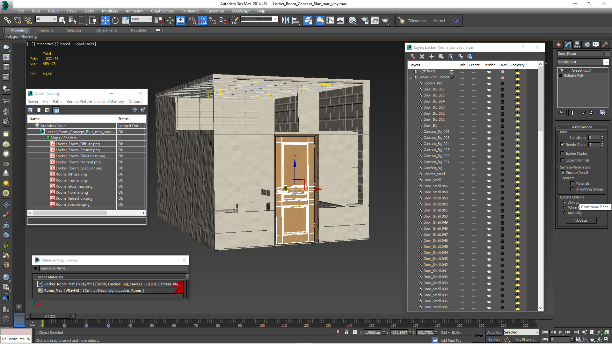
Task: Open the key mode Selected dropdown
Action: click(521, 332)
